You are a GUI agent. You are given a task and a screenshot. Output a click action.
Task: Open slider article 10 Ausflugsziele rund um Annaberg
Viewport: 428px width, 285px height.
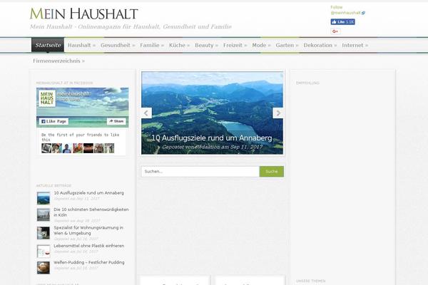click(212, 138)
